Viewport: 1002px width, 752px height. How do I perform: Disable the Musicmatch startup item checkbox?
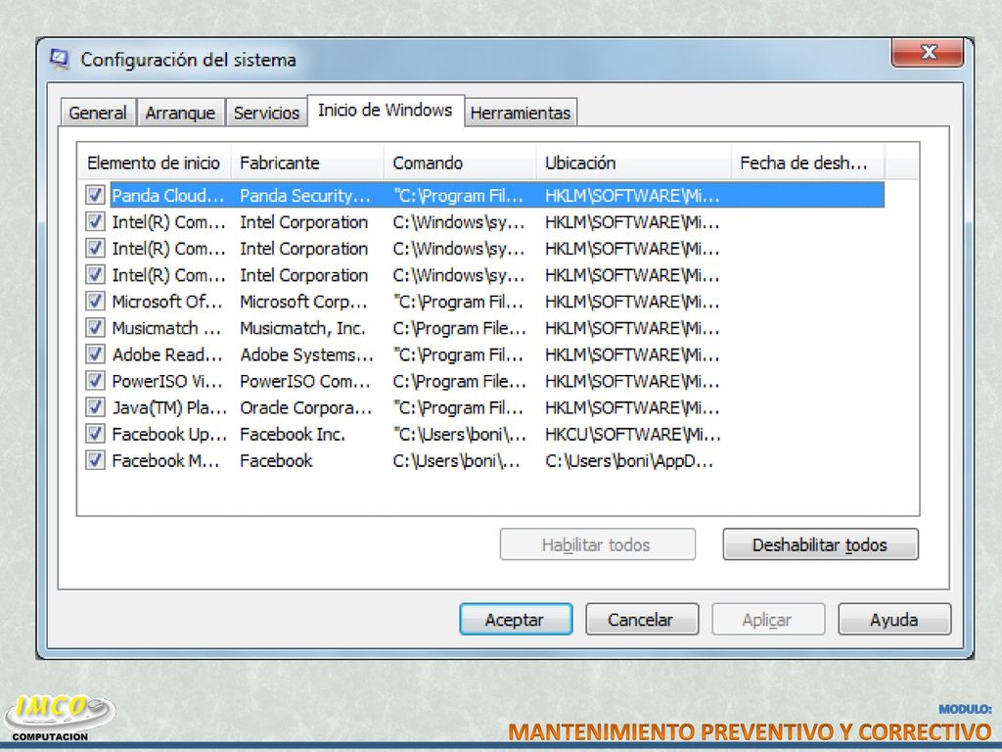tap(95, 328)
